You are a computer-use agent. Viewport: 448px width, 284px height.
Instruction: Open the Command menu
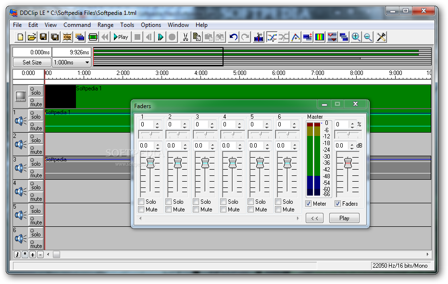click(77, 25)
